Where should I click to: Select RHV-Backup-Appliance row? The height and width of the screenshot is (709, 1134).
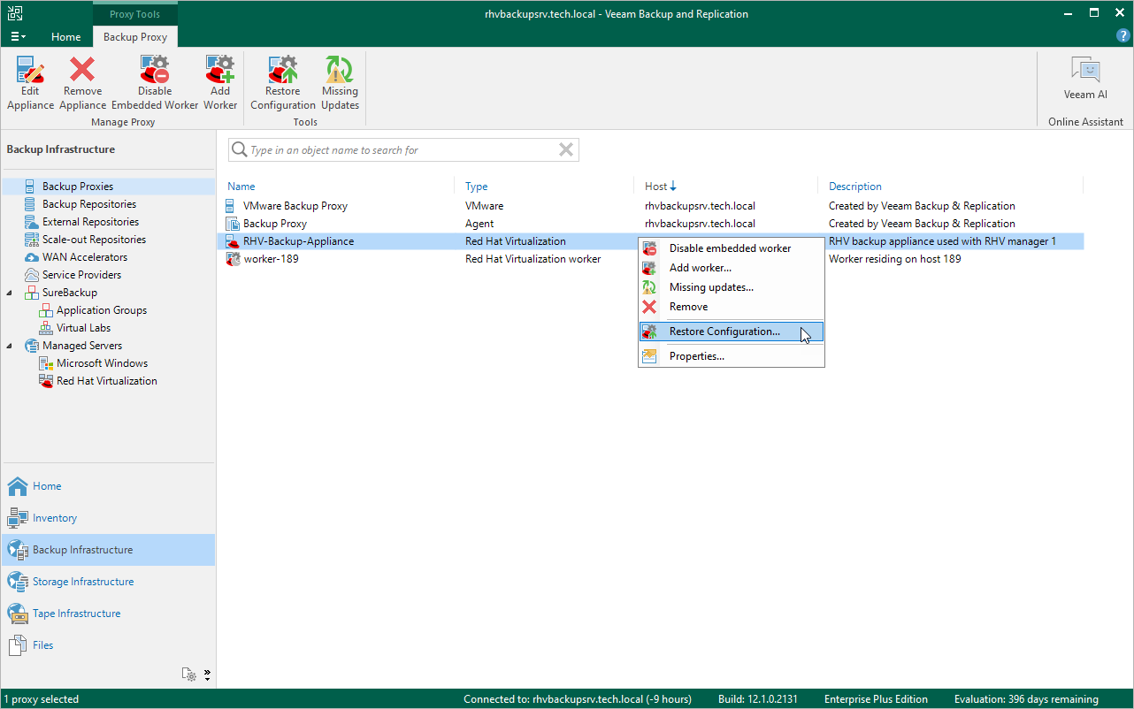650,241
